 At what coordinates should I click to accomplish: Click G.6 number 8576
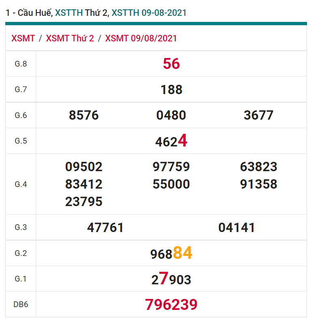(x=84, y=115)
